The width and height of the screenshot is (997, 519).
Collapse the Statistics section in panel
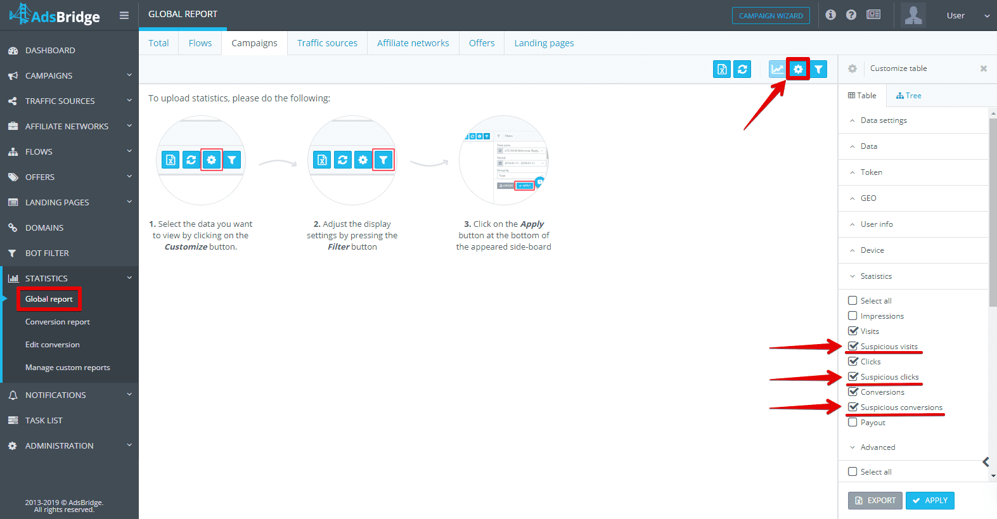tap(913, 276)
